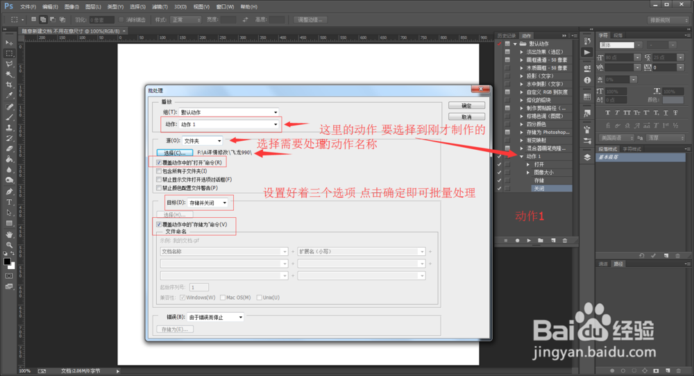Toggle '覆盖动作中的"打开"命令(R)' checkbox
Screen dimensions: 694x376
pos(159,162)
